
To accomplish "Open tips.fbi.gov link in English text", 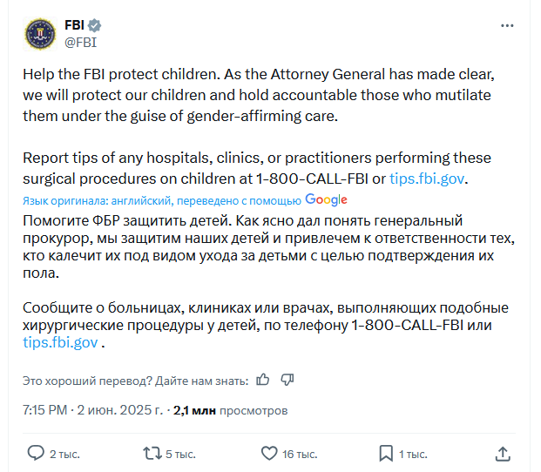I will point(427,179).
